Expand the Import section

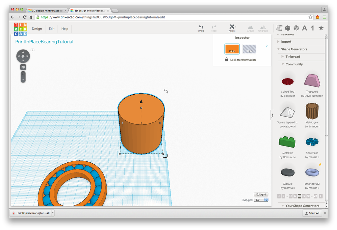(278, 42)
